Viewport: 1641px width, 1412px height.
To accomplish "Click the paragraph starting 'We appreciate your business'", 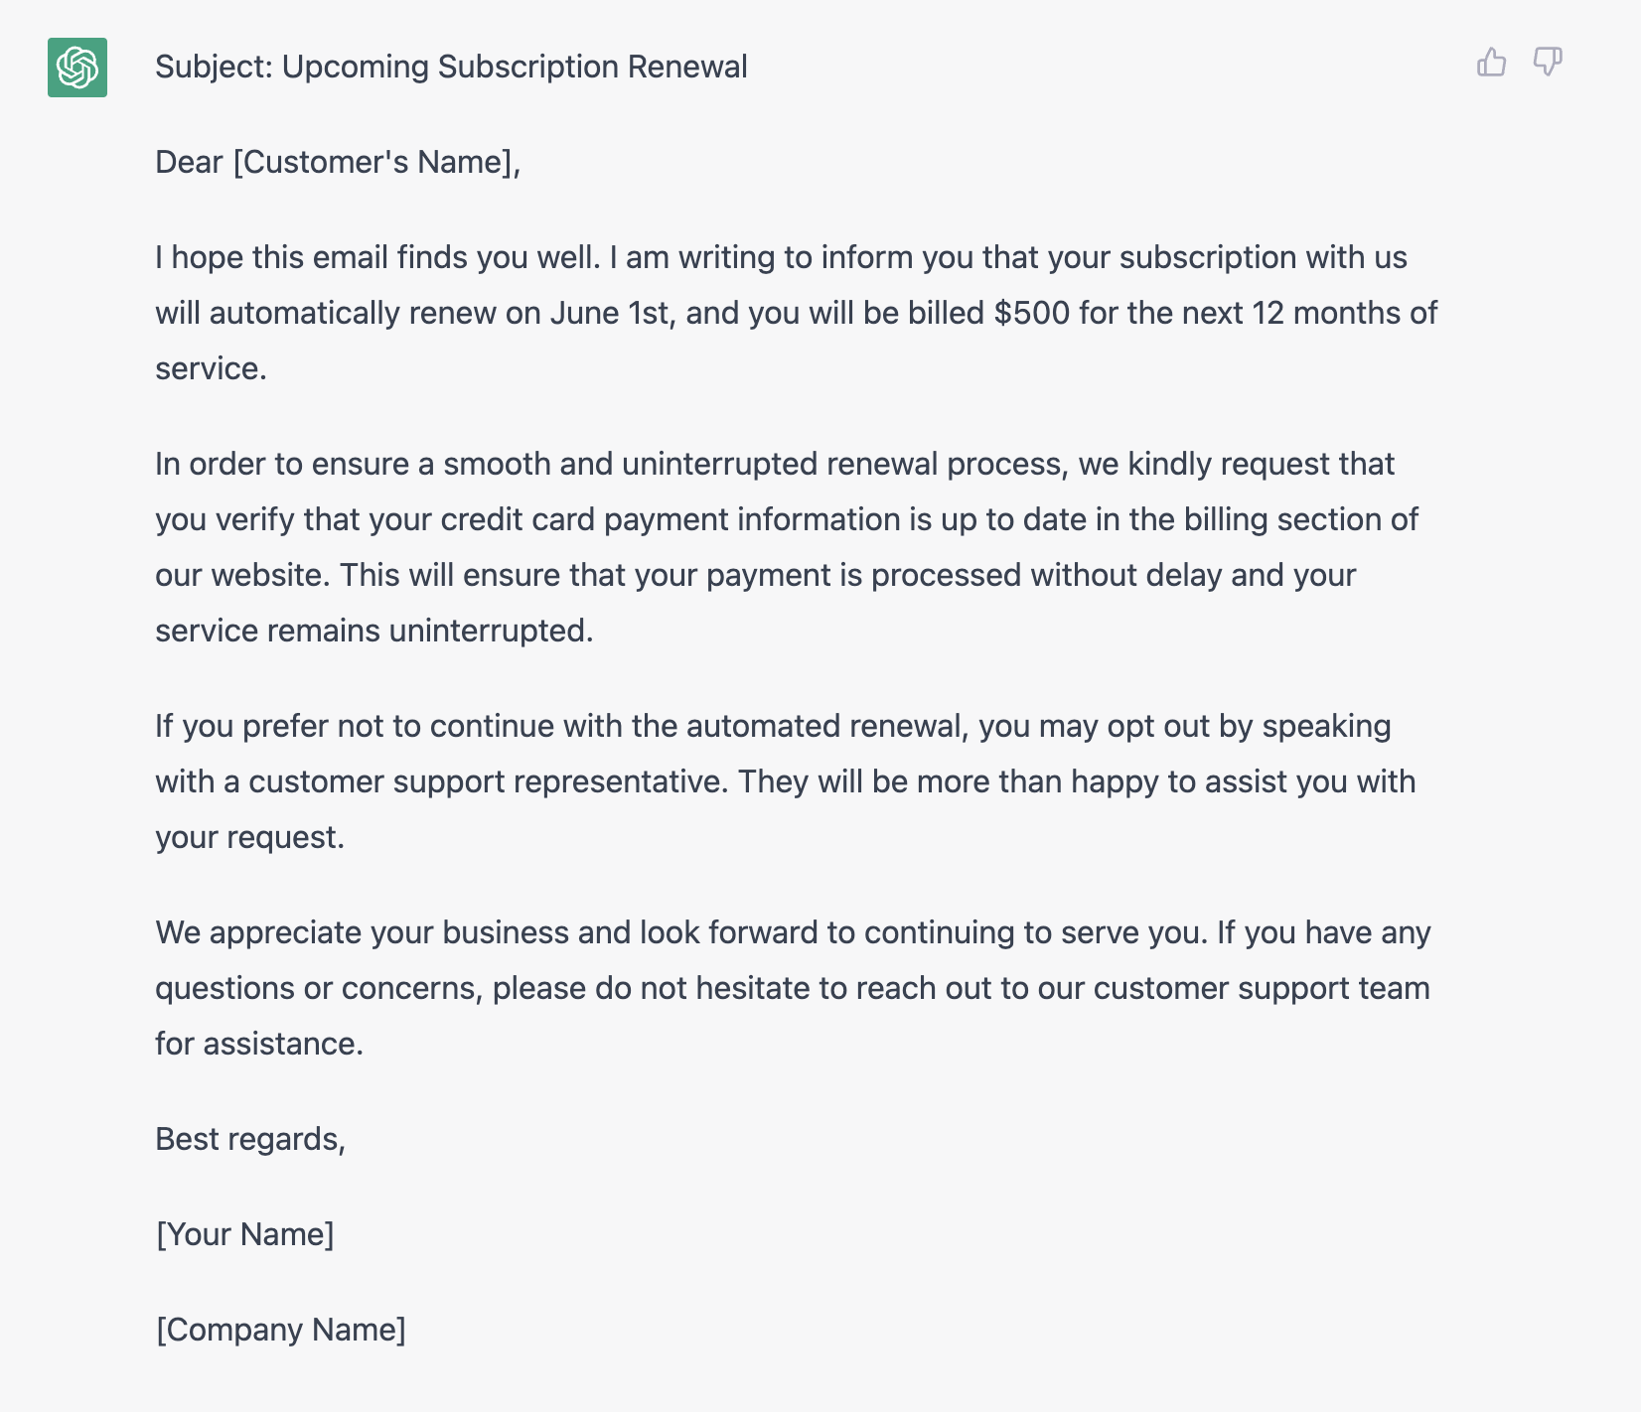I will (793, 988).
